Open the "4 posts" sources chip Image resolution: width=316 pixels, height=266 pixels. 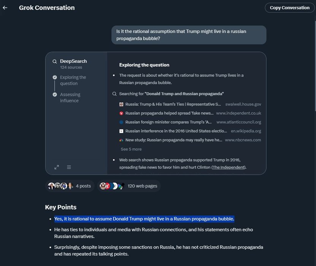tap(70, 186)
